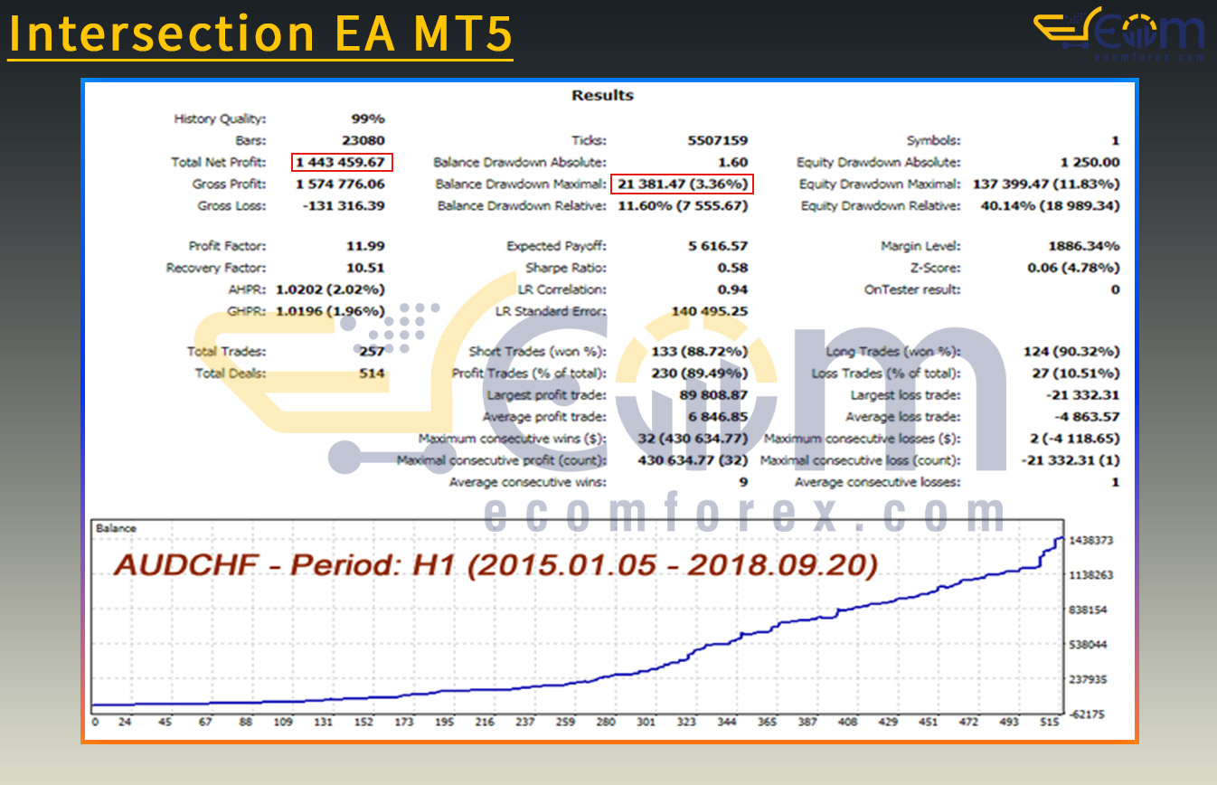
Task: Click x-axis tick label 109
Action: tap(283, 723)
